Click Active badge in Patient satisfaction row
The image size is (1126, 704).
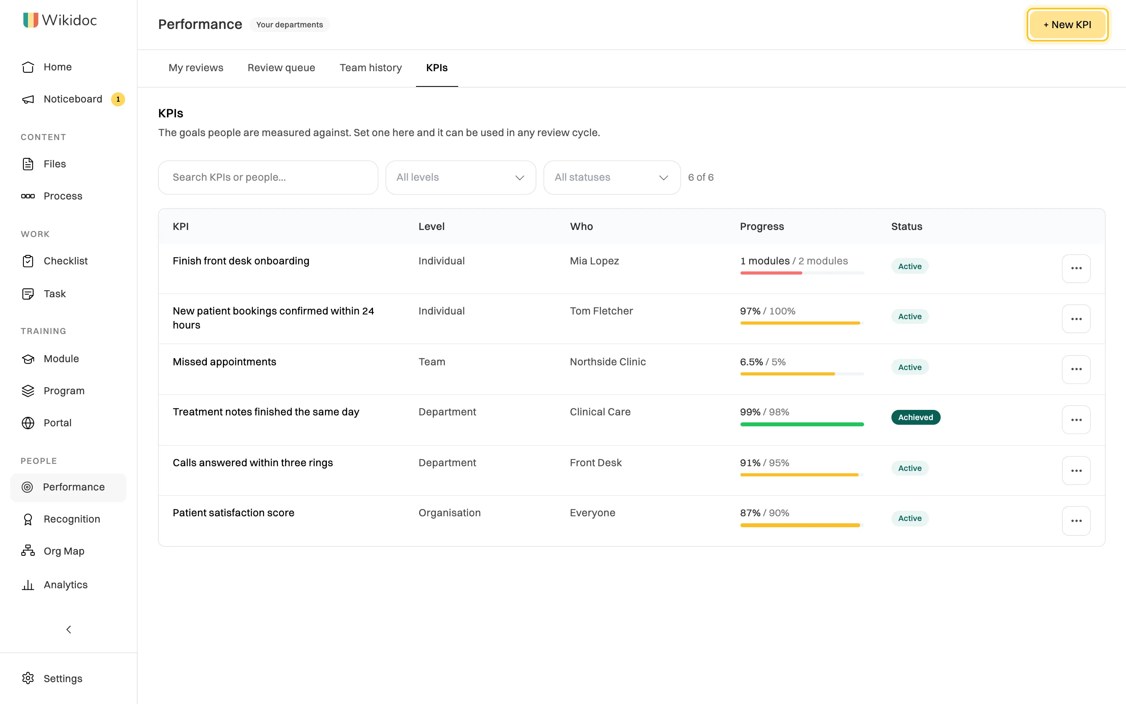910,518
